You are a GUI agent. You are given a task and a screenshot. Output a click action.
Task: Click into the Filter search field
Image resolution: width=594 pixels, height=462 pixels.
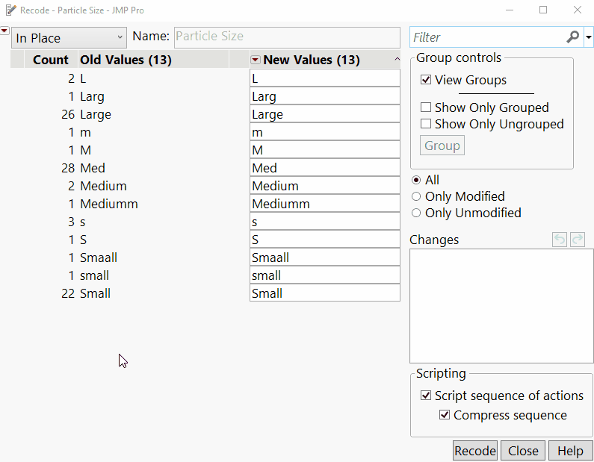click(x=486, y=37)
